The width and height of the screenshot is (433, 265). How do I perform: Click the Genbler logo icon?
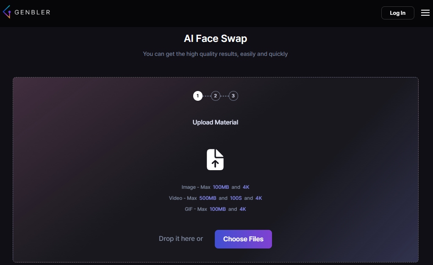coord(7,13)
